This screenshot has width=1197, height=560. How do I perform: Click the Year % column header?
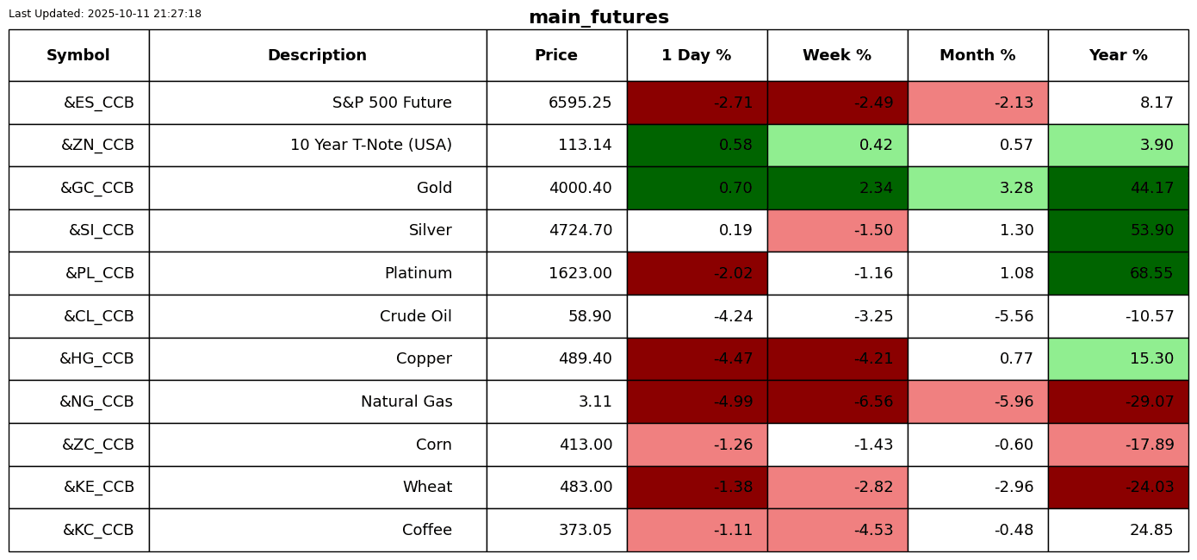tap(1118, 56)
